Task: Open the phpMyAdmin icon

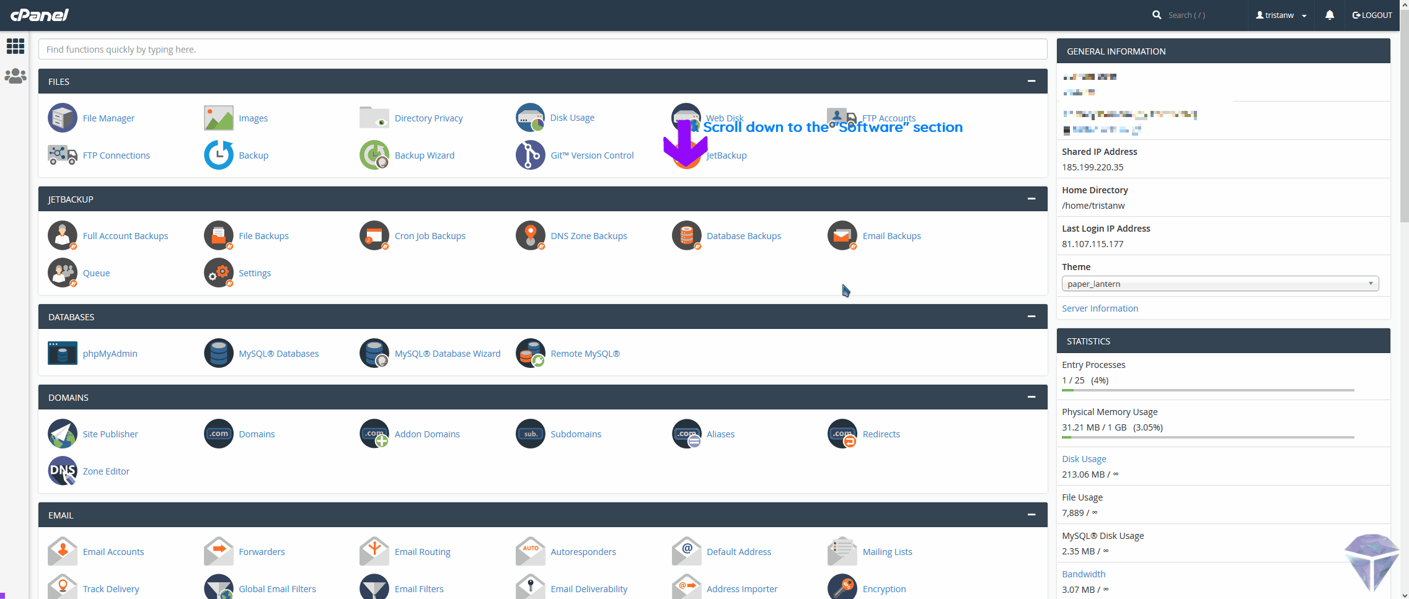Action: (x=63, y=353)
